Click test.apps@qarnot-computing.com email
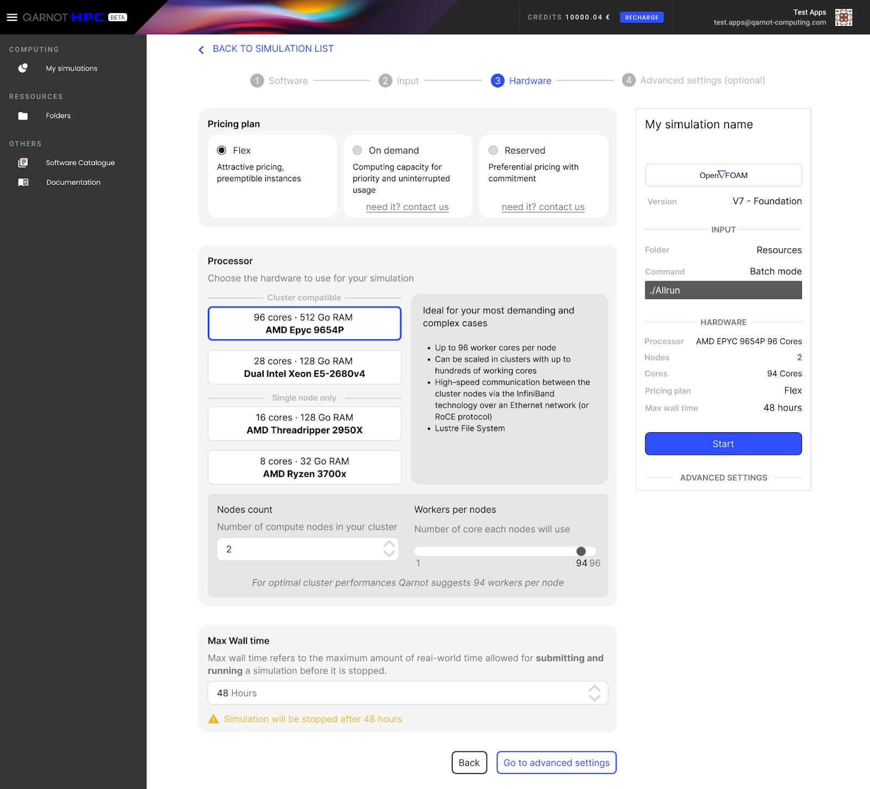The width and height of the screenshot is (870, 789). (x=770, y=23)
